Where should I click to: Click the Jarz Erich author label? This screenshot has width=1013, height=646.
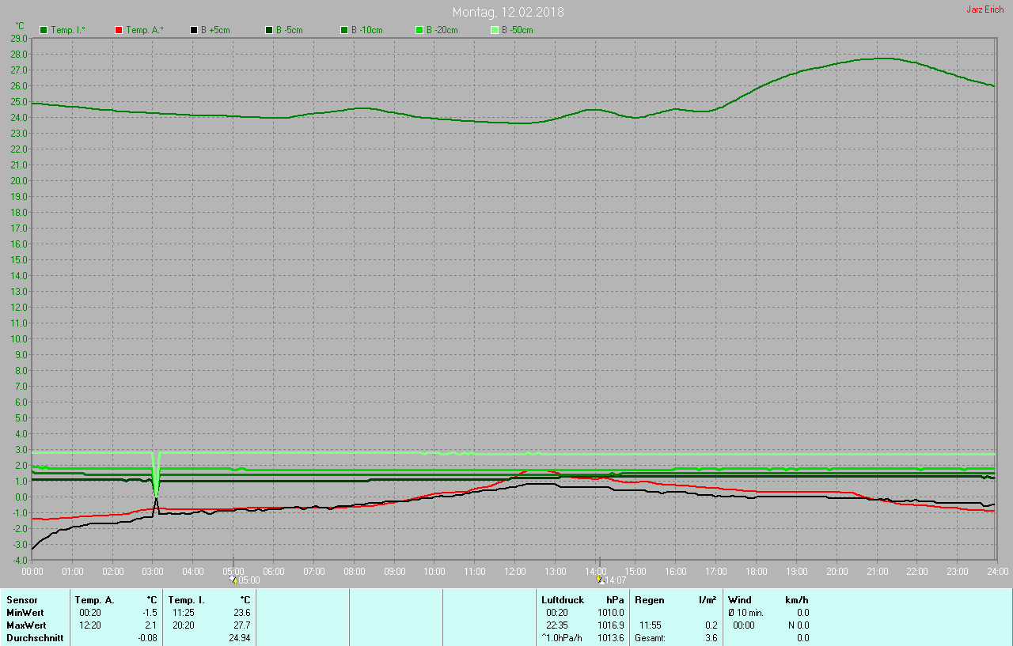(985, 9)
